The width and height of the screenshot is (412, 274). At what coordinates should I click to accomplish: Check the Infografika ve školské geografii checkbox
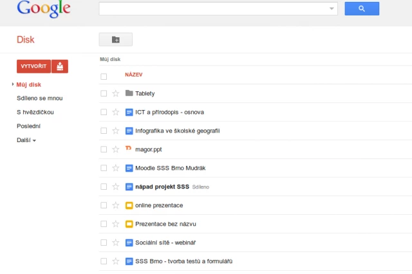pos(104,131)
